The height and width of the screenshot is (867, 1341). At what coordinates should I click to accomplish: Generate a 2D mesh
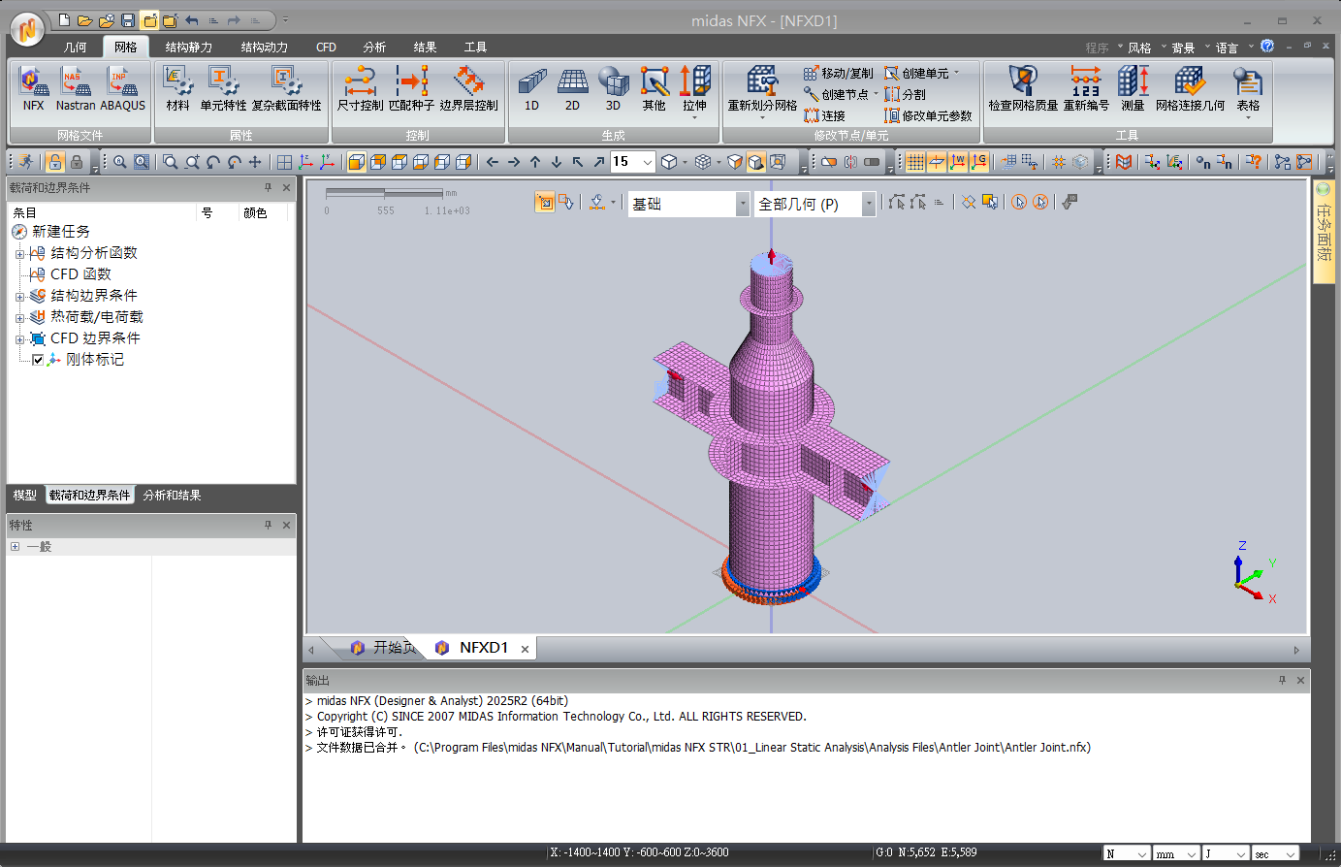[572, 89]
